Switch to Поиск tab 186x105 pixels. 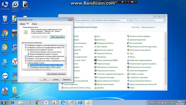34,24
